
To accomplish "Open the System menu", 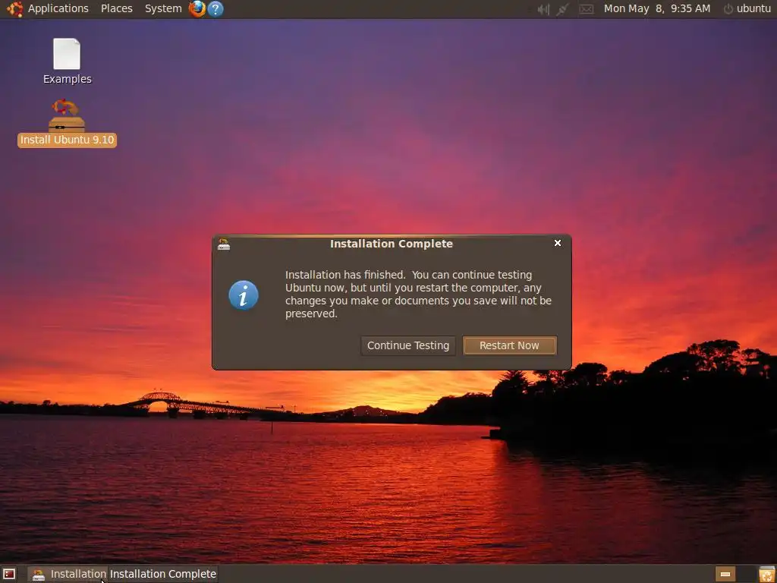I will tap(163, 8).
